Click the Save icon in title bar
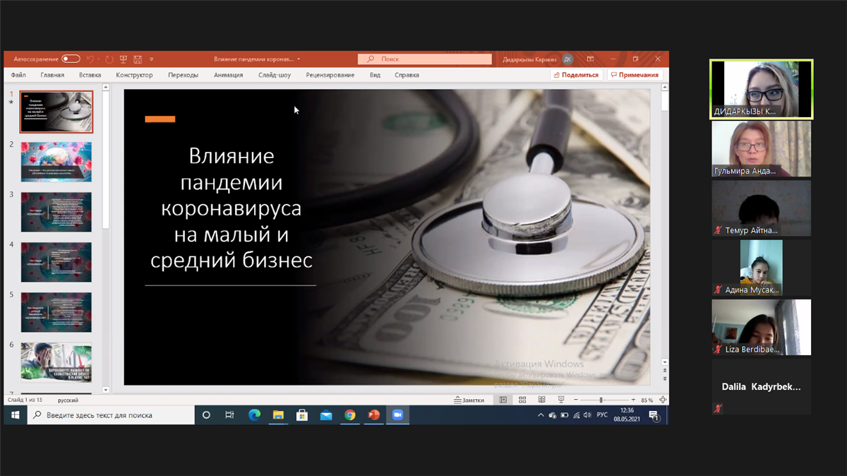The image size is (847, 476). pyautogui.click(x=138, y=59)
